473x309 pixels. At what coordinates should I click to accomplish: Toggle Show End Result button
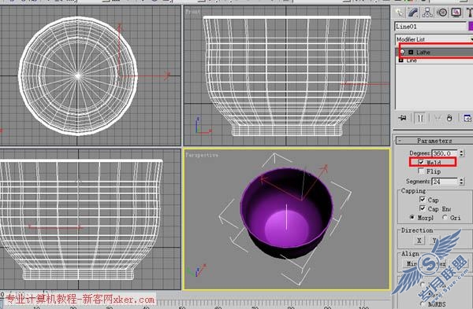click(420, 118)
